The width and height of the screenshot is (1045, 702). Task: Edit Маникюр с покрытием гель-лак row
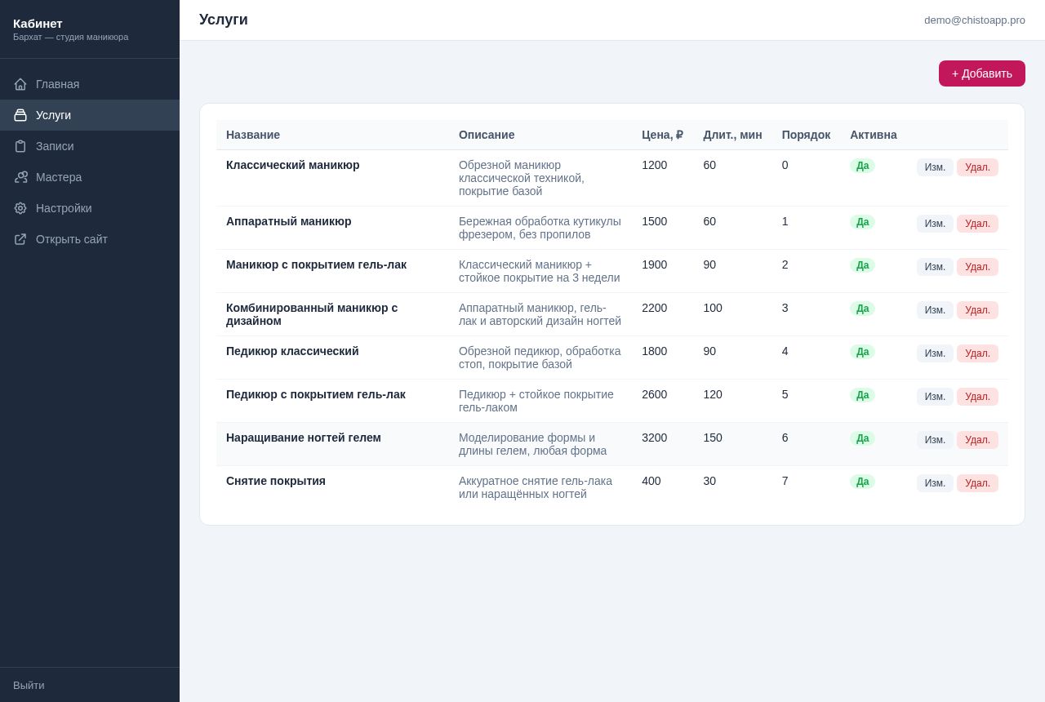[935, 267]
